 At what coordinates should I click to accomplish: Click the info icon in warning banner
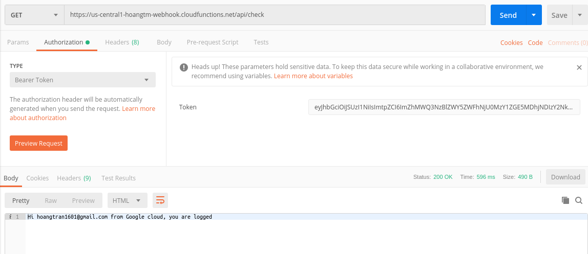point(183,67)
